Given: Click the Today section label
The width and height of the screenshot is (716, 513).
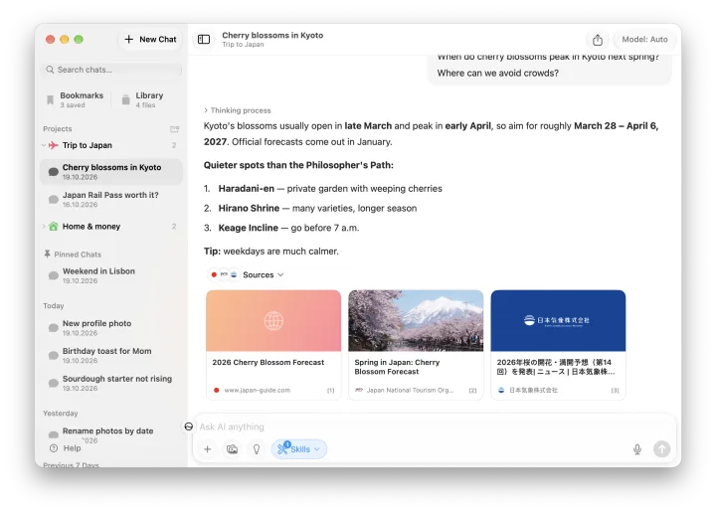Looking at the screenshot, I should [x=54, y=306].
